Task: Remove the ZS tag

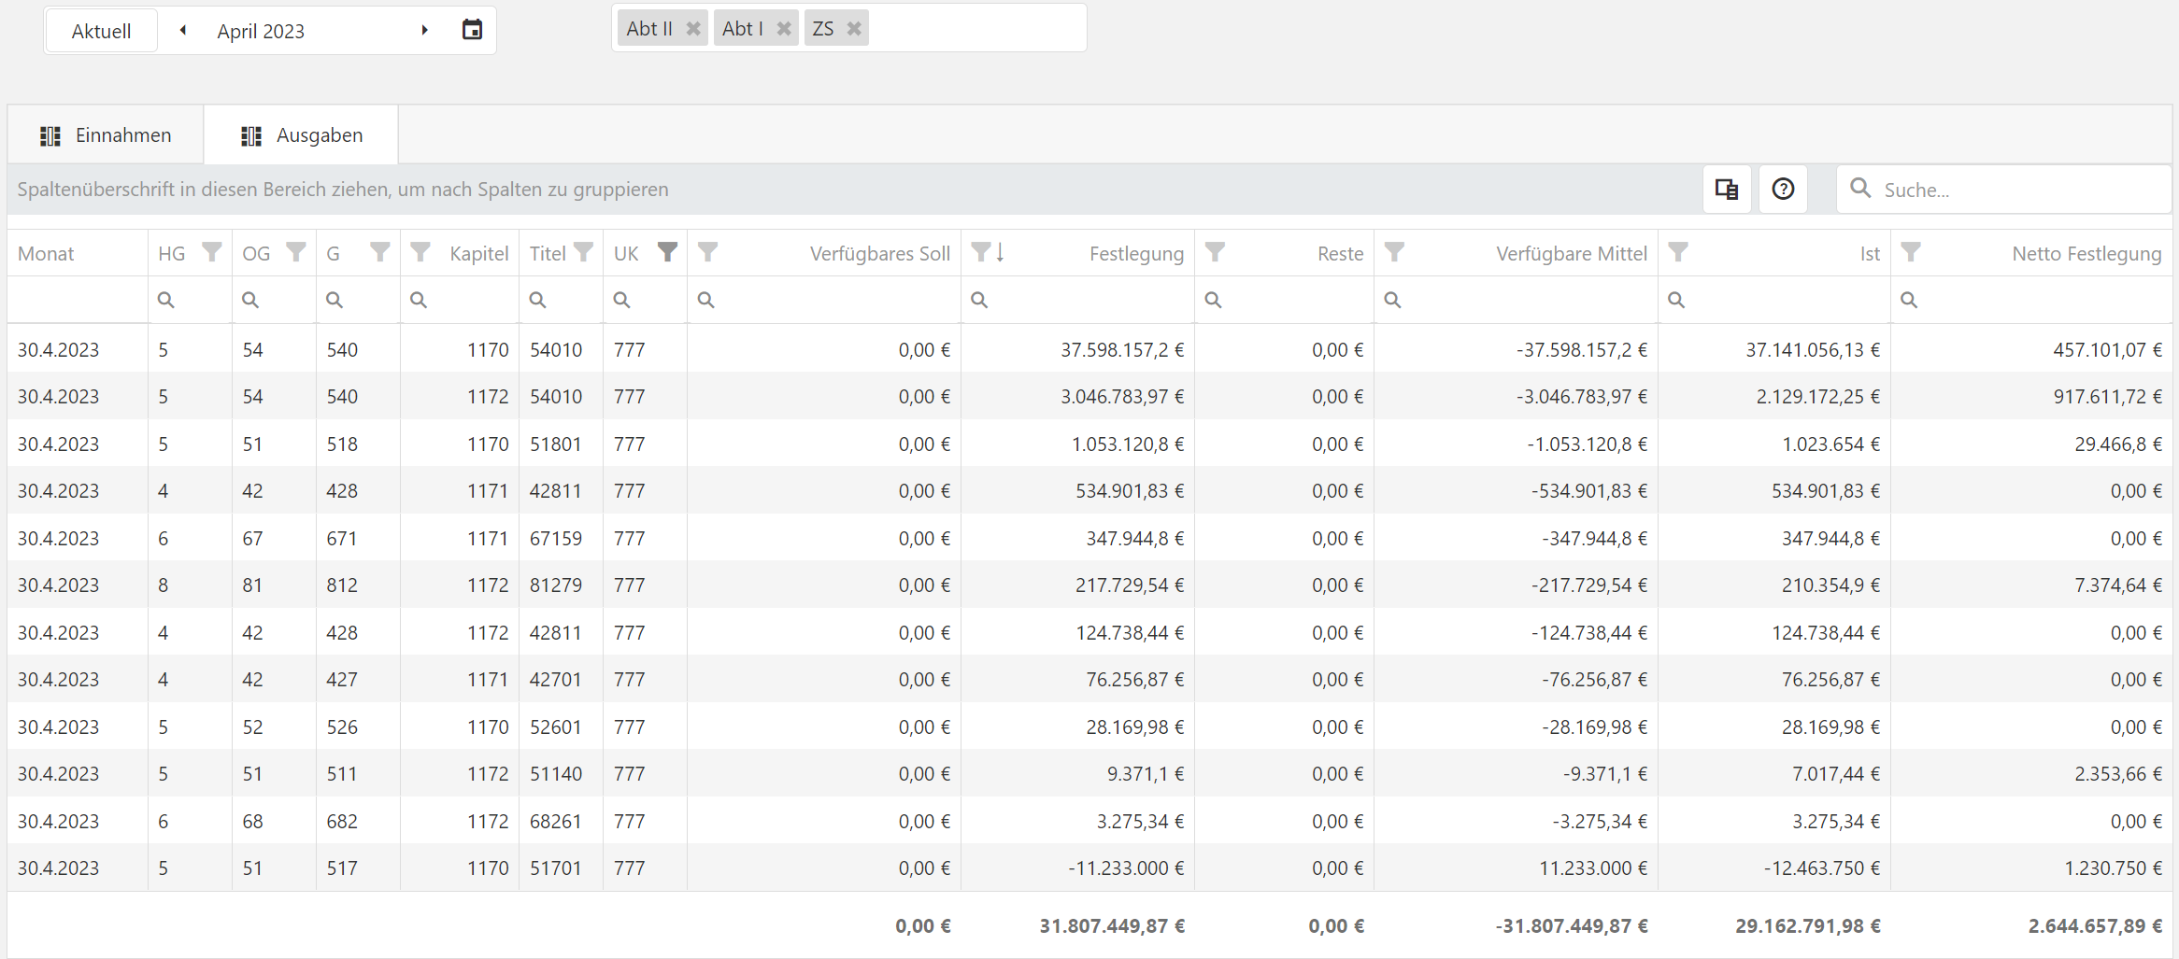Action: pos(854,29)
